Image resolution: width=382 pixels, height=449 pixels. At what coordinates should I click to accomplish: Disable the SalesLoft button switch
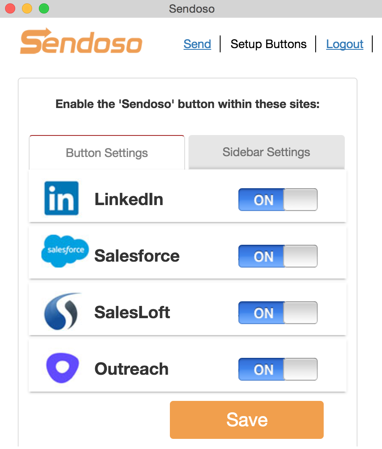click(x=278, y=313)
